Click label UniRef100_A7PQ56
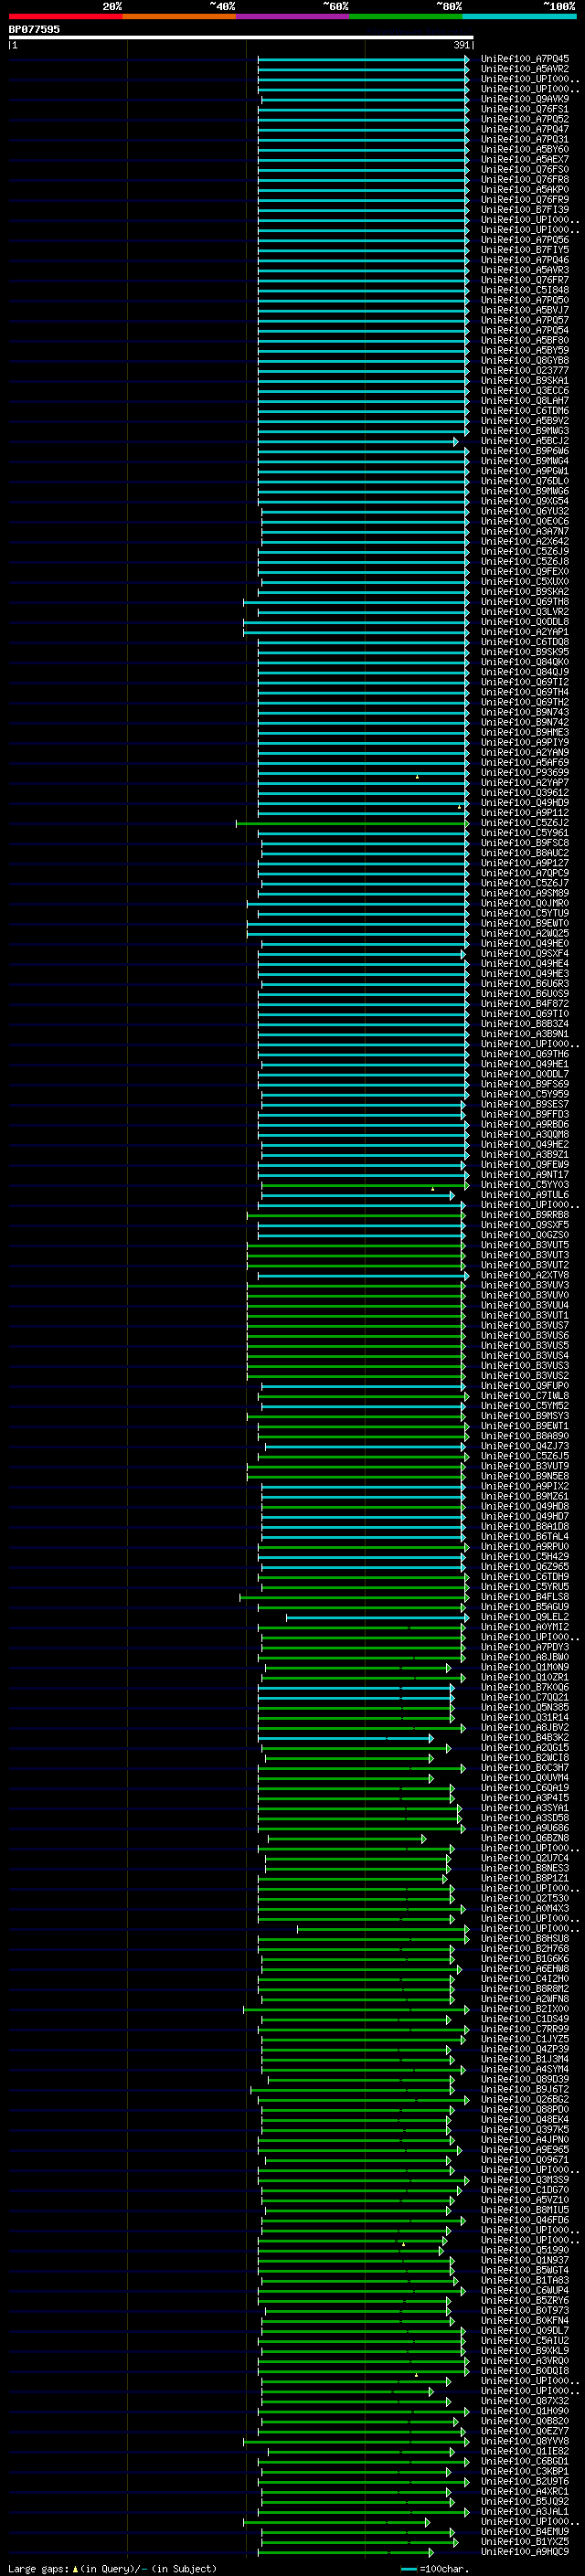Image resolution: width=585 pixels, height=2576 pixels. tap(525, 240)
